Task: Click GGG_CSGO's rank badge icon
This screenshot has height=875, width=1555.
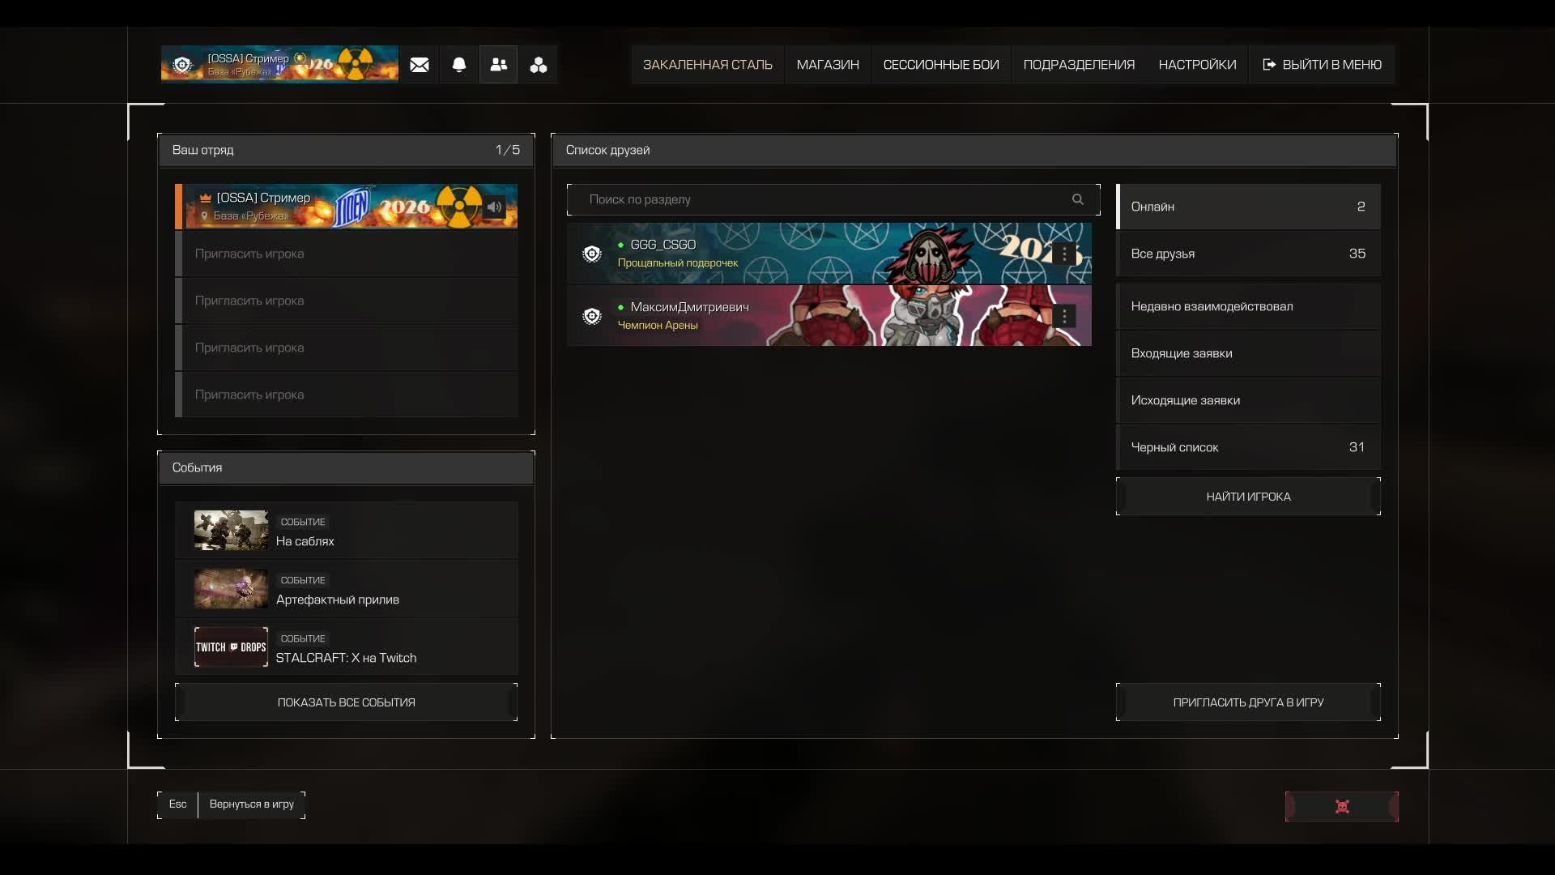Action: 592,254
